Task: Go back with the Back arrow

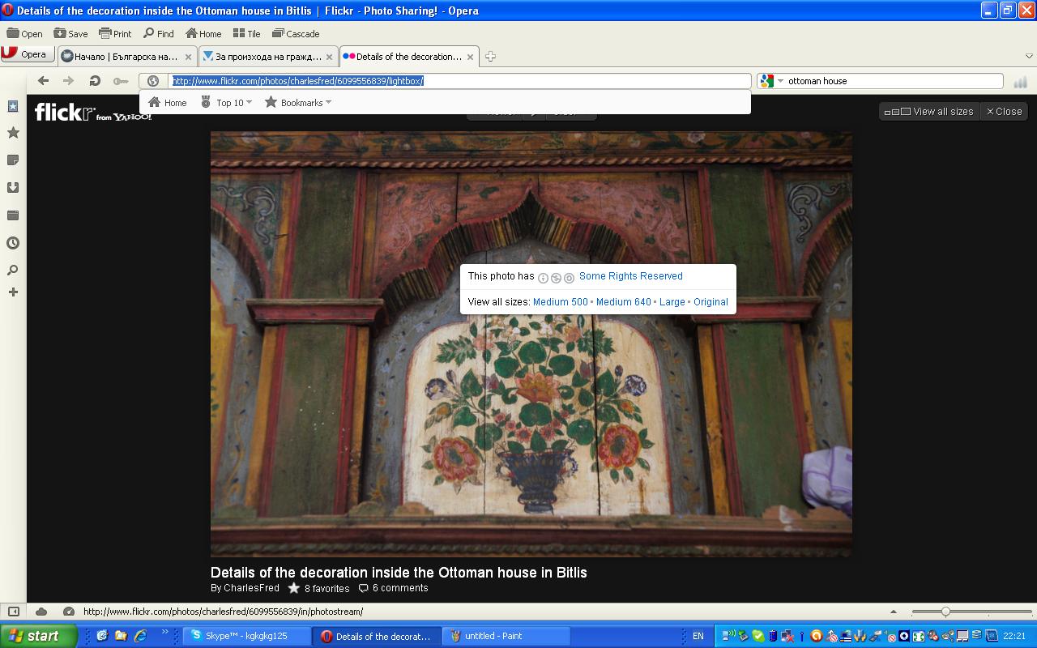Action: tap(44, 81)
